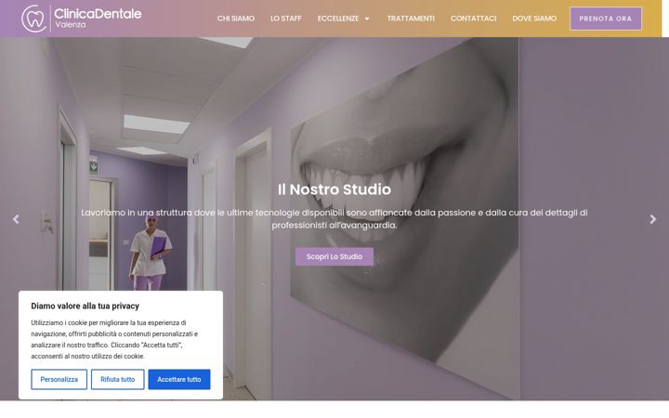This screenshot has width=669, height=418.
Task: Click the cookie notice paragraph text
Action: (x=114, y=340)
